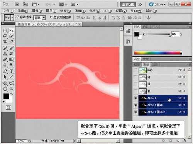193x144 pixels.
Task: Open Auto-Select layer/group dropdown
Action: pyautogui.click(x=44, y=18)
